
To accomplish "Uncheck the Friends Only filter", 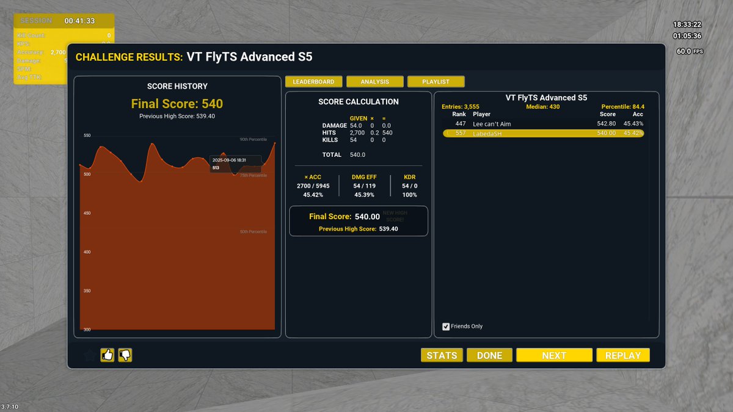I will click(x=446, y=326).
